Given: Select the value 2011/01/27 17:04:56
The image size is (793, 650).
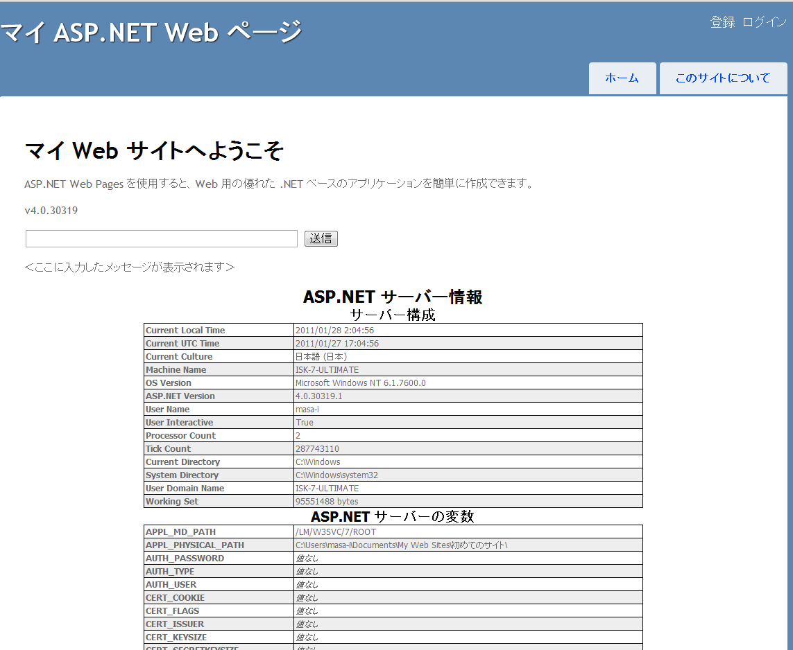Looking at the screenshot, I should [336, 344].
